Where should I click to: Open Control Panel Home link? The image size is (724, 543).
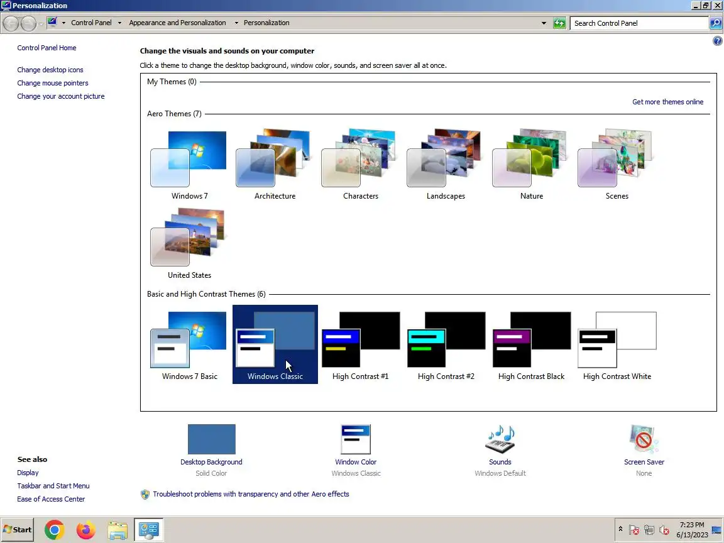tap(47, 48)
